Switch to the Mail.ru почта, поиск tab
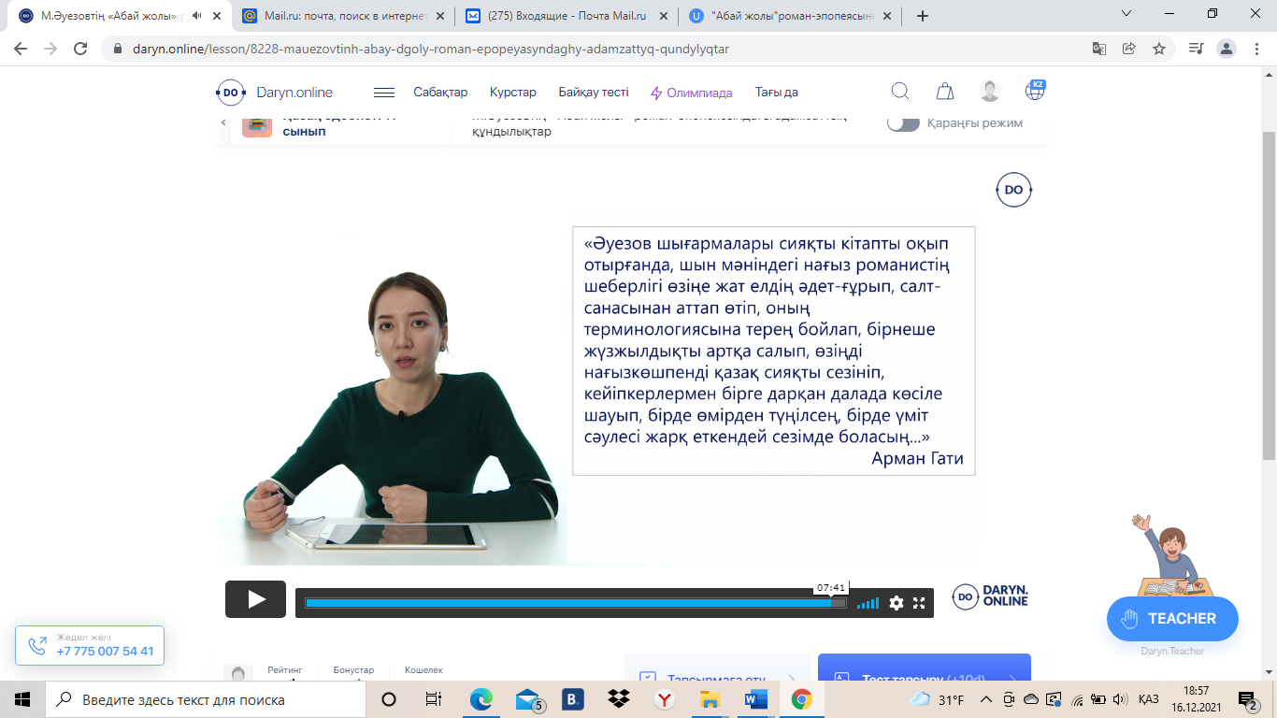This screenshot has height=718, width=1277. point(342,16)
